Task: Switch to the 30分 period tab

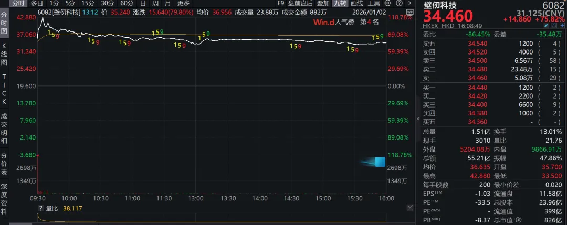Action: (x=107, y=3)
